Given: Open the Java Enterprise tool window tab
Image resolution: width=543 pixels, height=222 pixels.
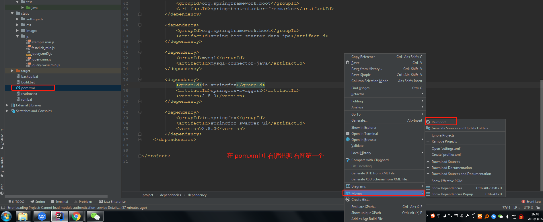Looking at the screenshot, I should 112,202.
